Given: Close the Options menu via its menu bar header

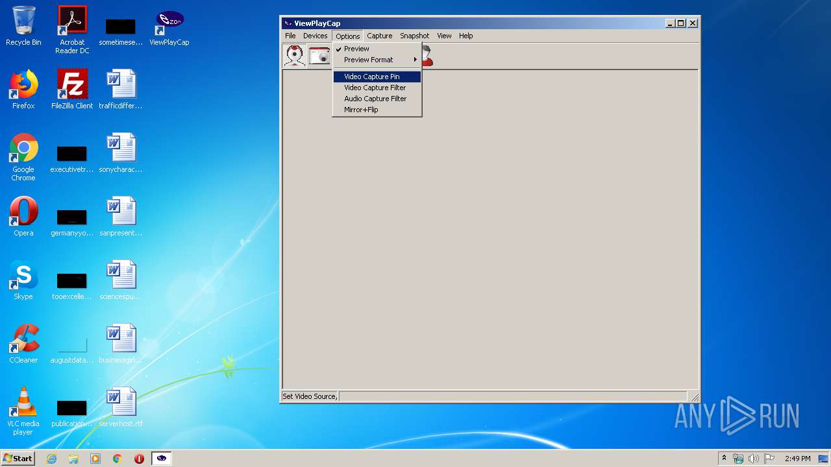Looking at the screenshot, I should click(347, 36).
